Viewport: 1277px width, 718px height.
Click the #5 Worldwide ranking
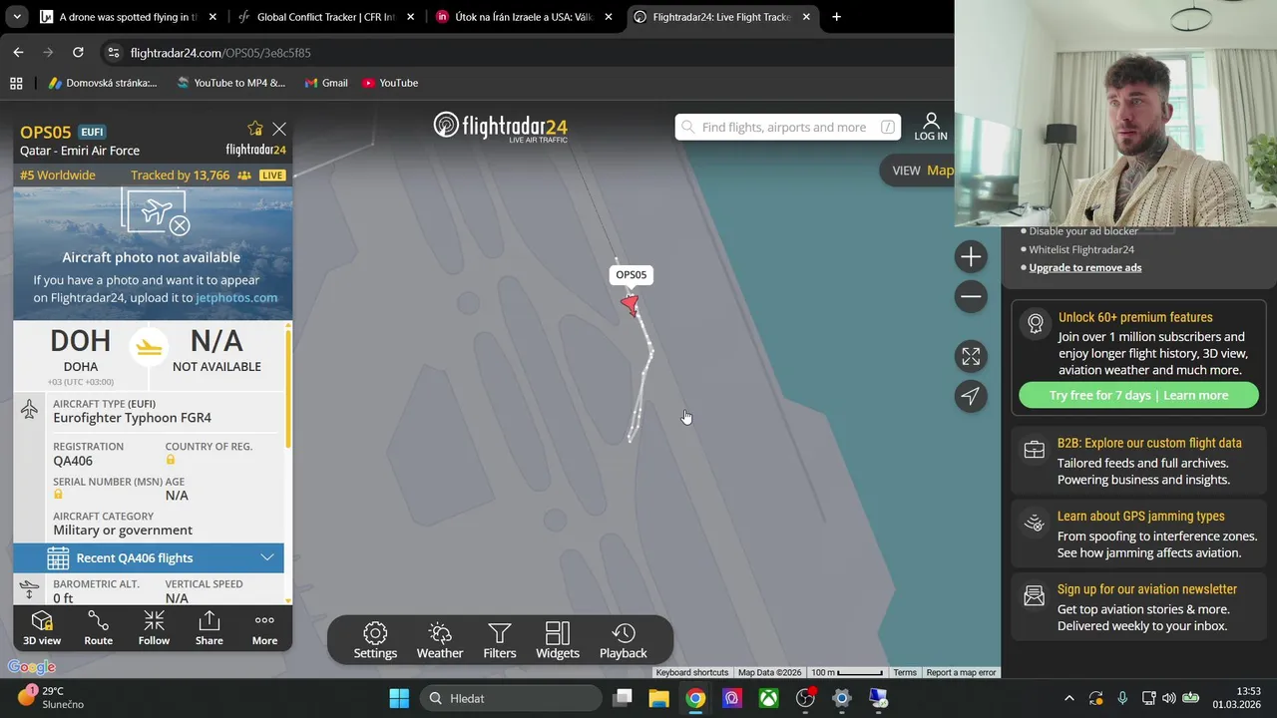(x=58, y=176)
